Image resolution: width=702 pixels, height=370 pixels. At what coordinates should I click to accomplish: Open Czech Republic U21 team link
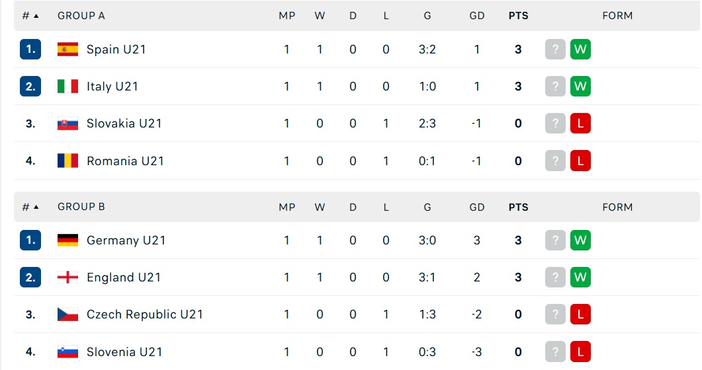click(145, 314)
